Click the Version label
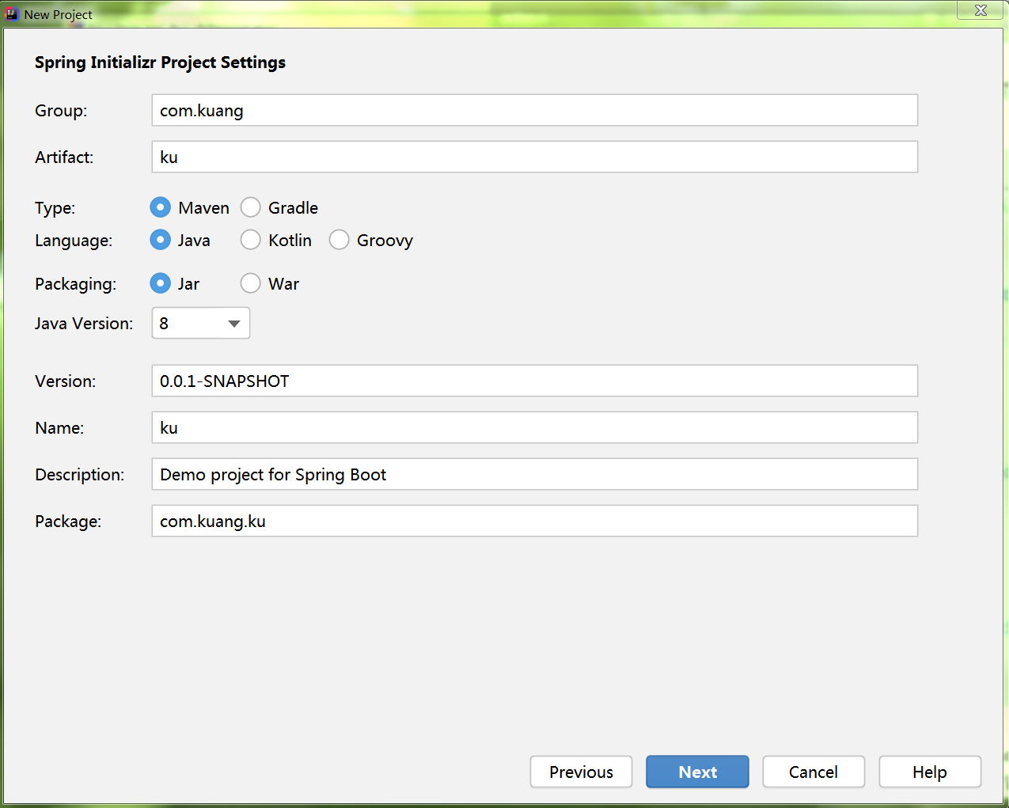 (65, 381)
